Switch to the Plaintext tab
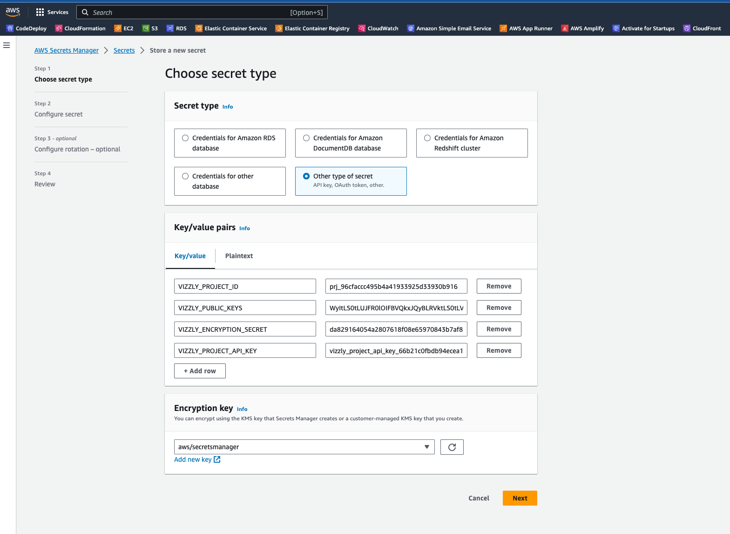The height and width of the screenshot is (534, 730). 239,256
